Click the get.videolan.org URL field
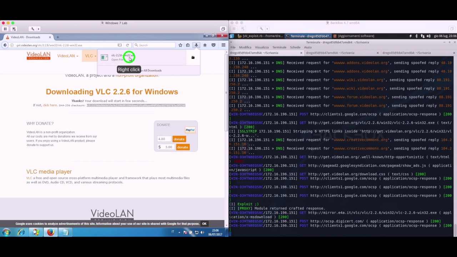This screenshot has height=257, width=457. point(66,45)
